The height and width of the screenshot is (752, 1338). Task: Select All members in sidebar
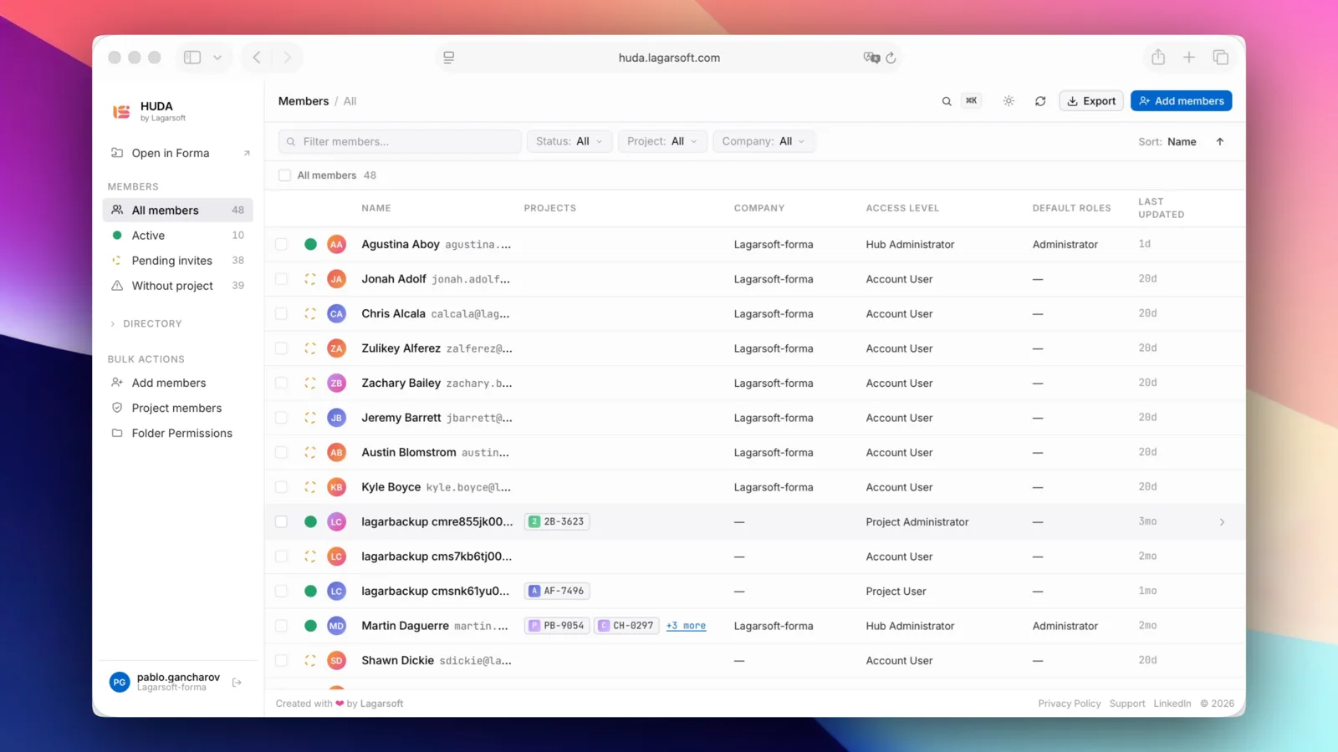click(177, 211)
